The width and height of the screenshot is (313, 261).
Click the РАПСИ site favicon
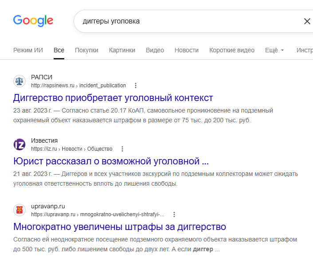(20, 81)
